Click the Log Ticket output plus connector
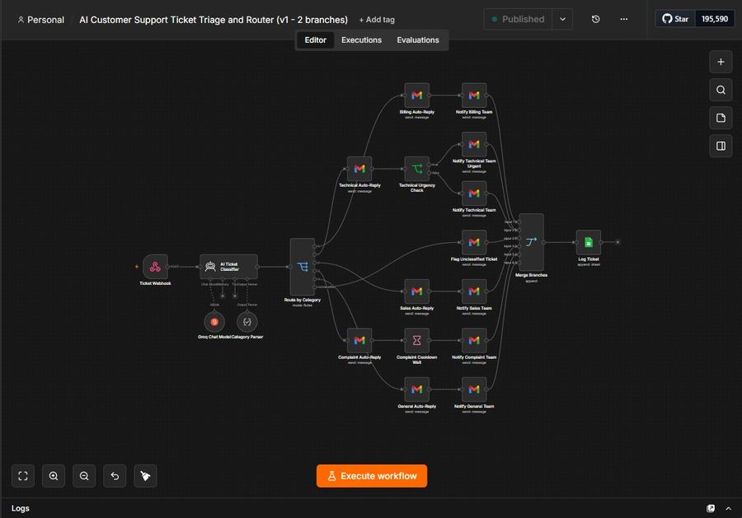 pyautogui.click(x=618, y=242)
